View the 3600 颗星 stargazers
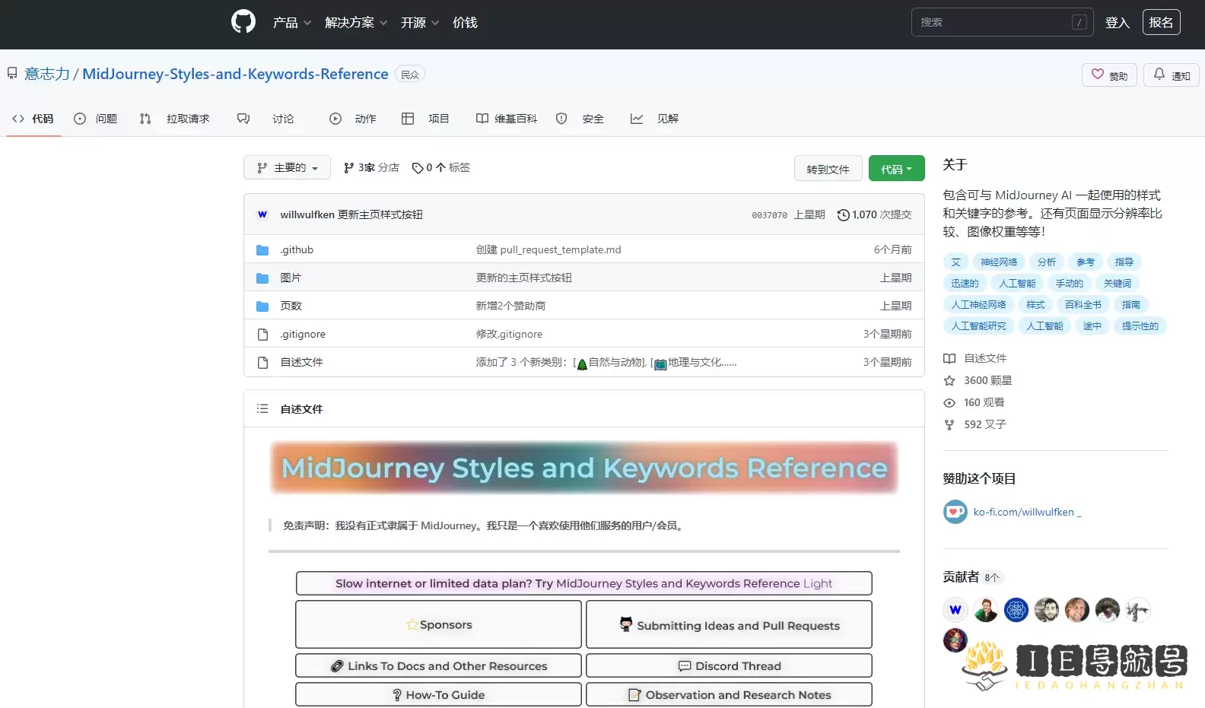Screen dimensions: 1205x708 tap(978, 380)
